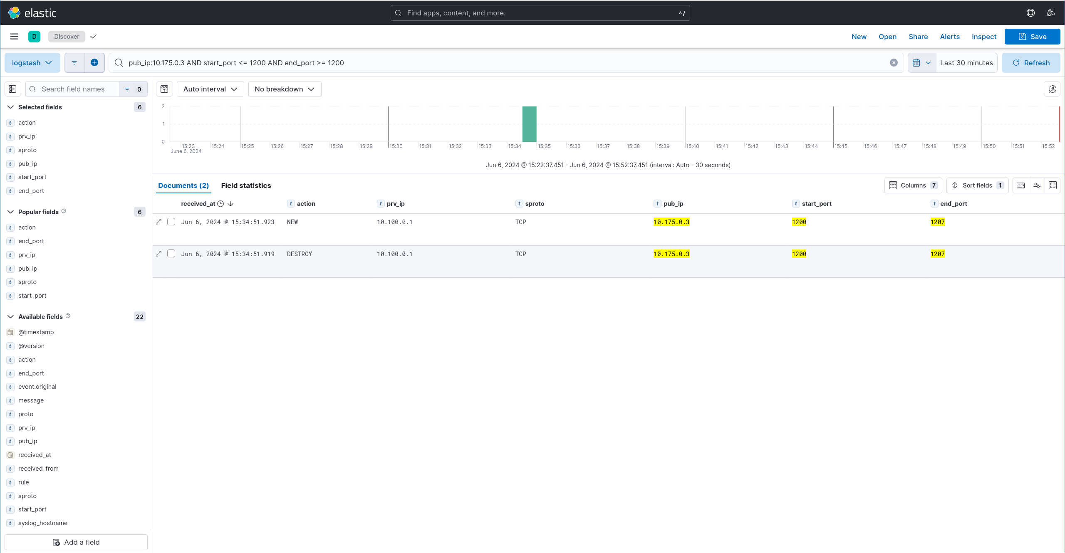The width and height of the screenshot is (1065, 553).
Task: Click Open in the top menu
Action: (x=887, y=37)
